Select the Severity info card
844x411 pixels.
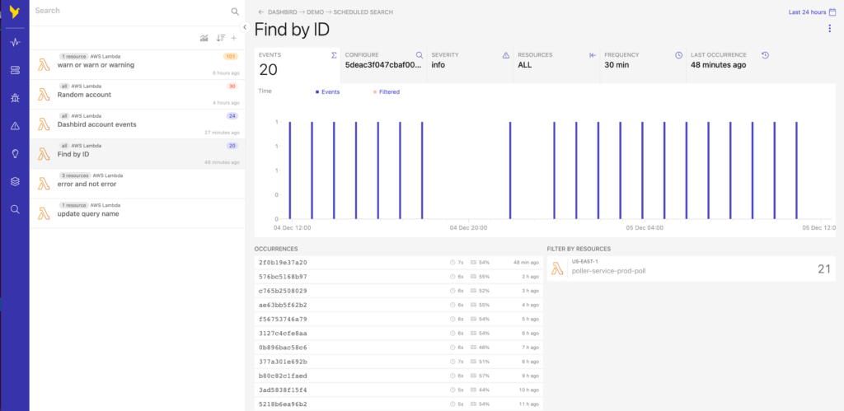(x=471, y=65)
